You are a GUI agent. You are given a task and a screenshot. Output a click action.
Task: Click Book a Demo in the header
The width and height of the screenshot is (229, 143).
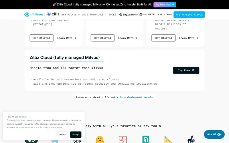click(x=164, y=15)
